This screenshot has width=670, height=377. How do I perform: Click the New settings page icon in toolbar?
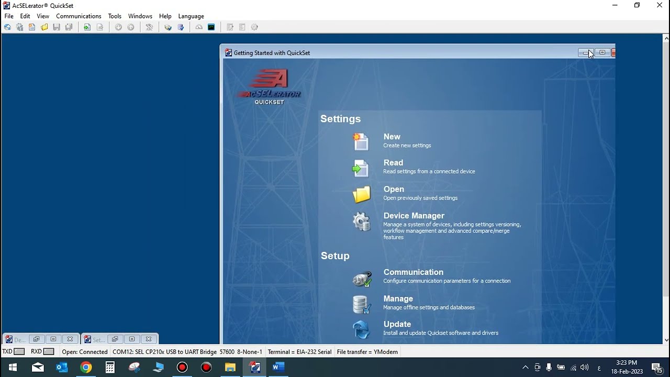pos(32,27)
